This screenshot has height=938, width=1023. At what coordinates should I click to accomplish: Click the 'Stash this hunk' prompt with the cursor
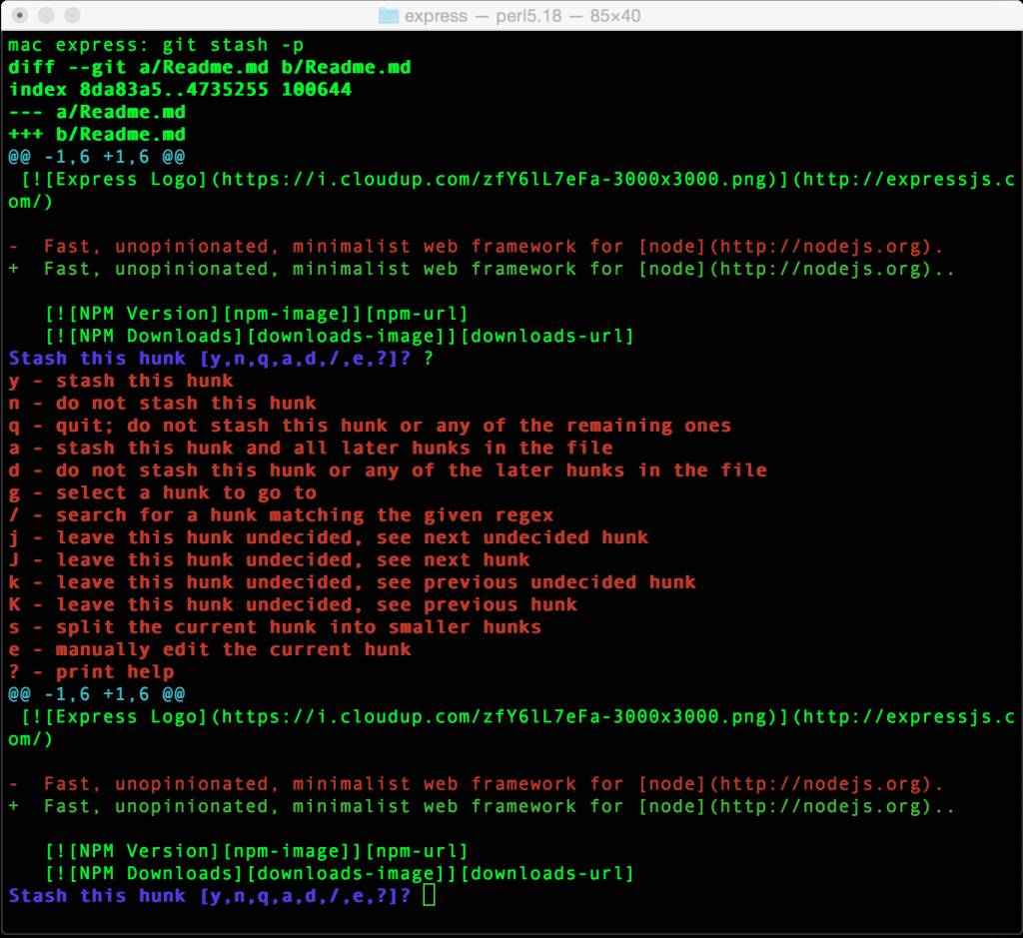(x=210, y=896)
